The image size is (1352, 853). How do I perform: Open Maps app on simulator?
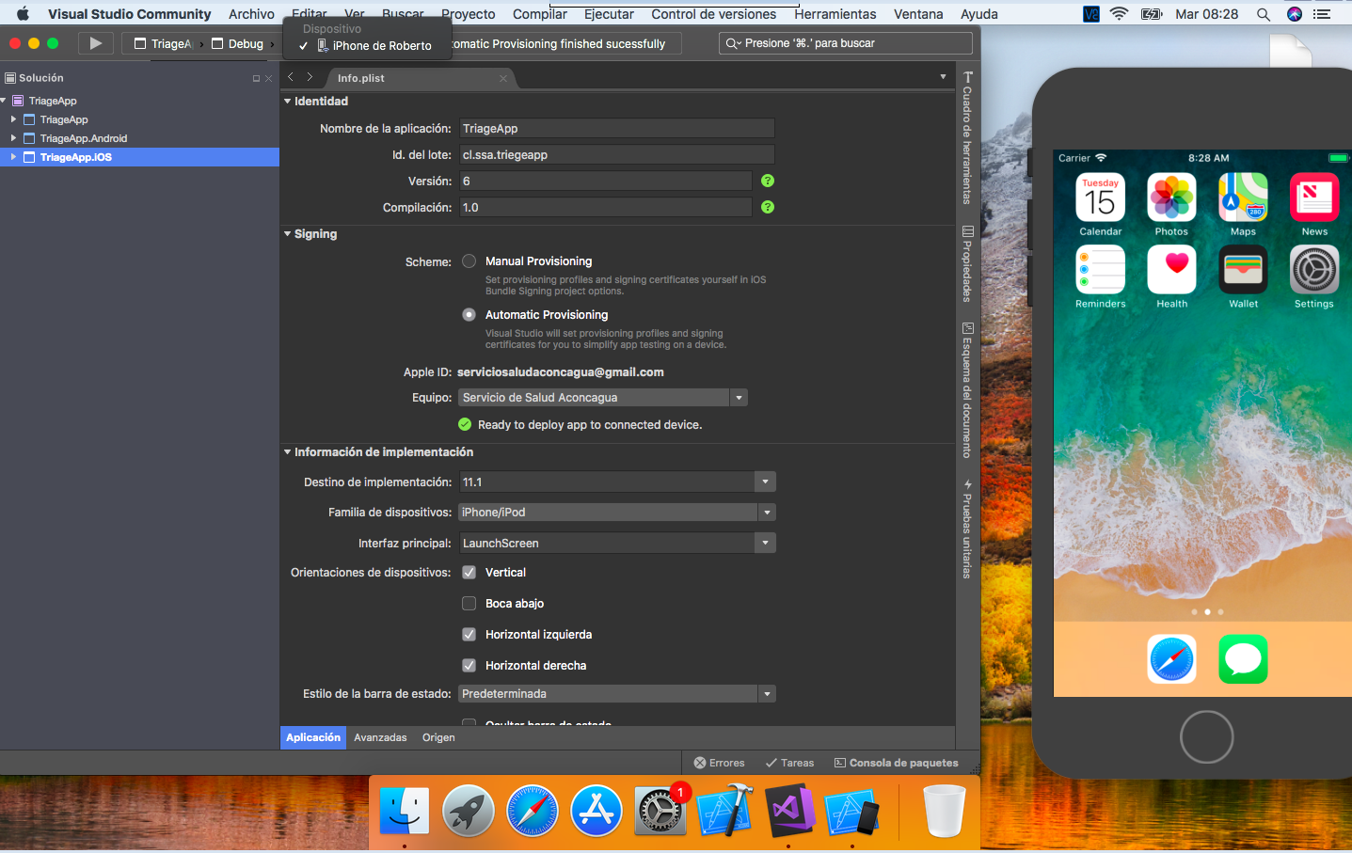click(x=1243, y=197)
